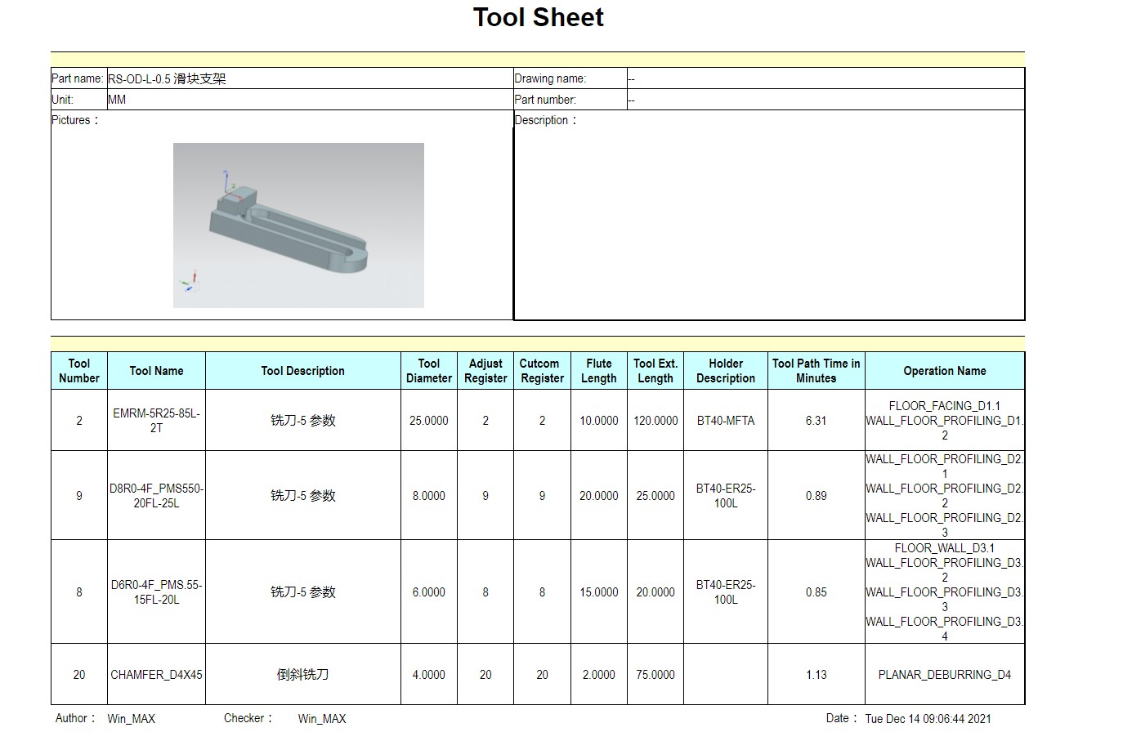Click the Tool Name column header
The height and width of the screenshot is (741, 1123).
point(156,371)
